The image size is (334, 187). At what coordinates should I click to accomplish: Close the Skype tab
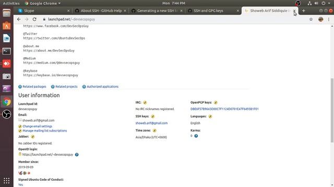68,11
